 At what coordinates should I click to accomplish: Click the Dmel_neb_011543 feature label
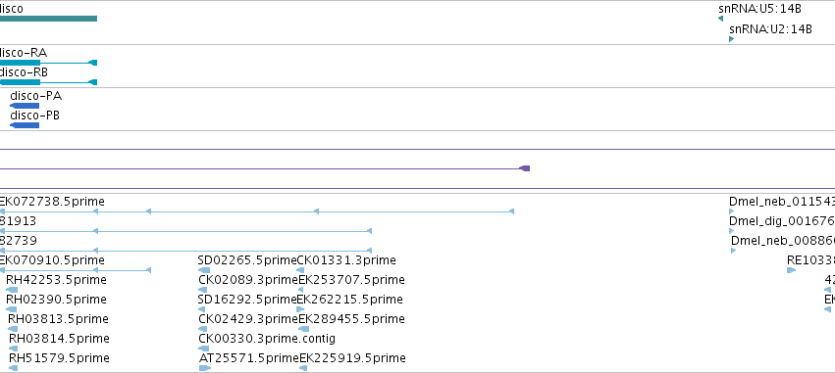tap(782, 202)
